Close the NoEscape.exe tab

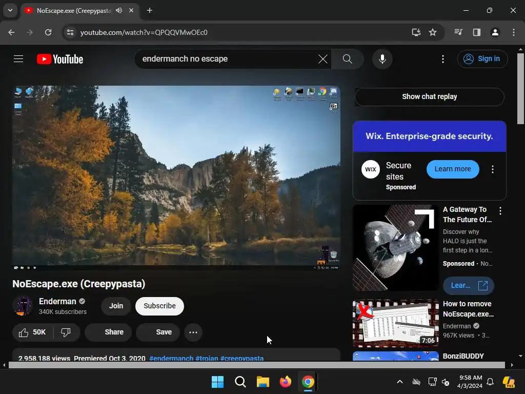[x=131, y=10]
